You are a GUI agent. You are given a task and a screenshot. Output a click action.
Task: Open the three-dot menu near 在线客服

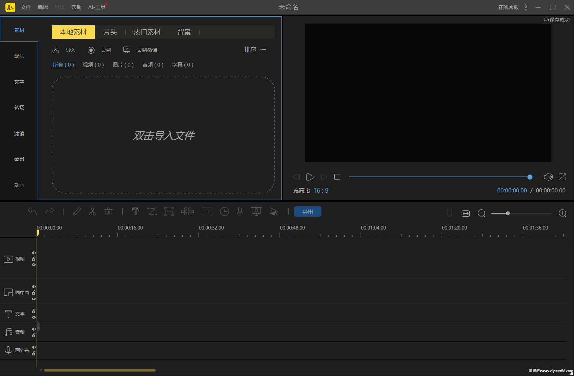click(x=526, y=7)
